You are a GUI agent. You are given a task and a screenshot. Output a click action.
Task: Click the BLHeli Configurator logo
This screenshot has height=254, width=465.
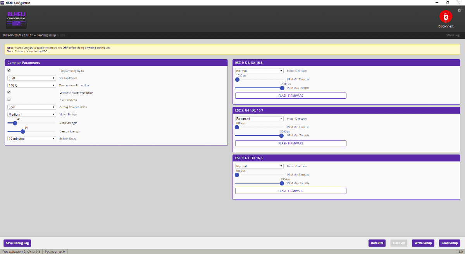[x=17, y=20]
